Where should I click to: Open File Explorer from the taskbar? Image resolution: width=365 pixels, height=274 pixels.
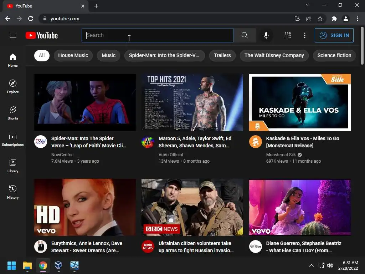(x=27, y=265)
